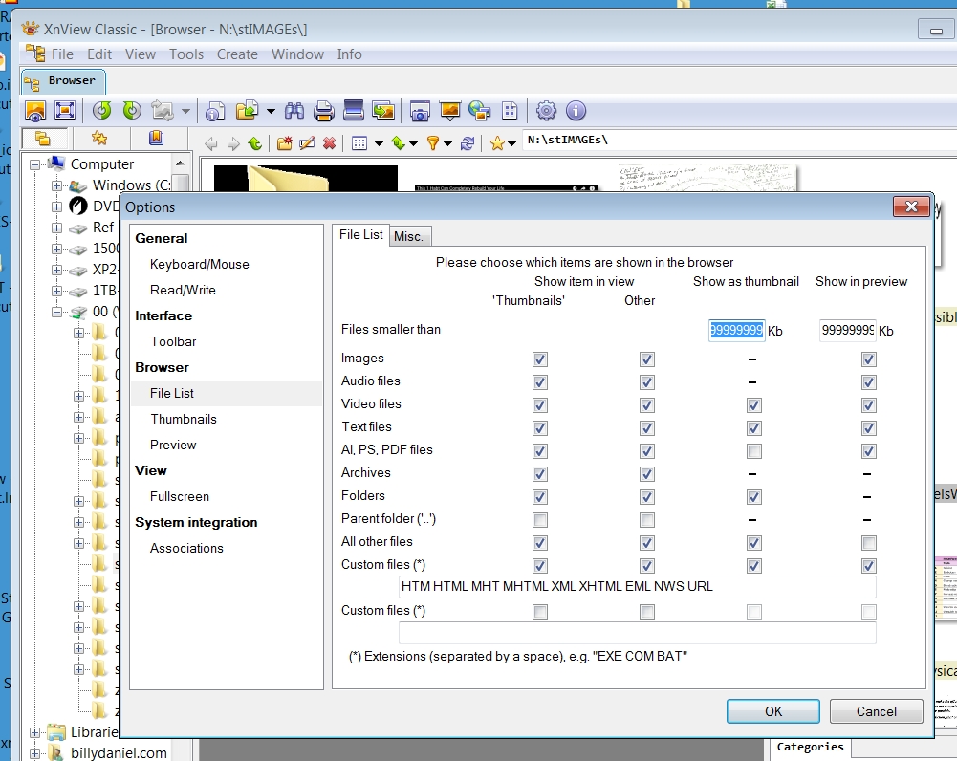Image resolution: width=957 pixels, height=761 pixels.
Task: Switch to the Misc. tab
Action: click(410, 236)
